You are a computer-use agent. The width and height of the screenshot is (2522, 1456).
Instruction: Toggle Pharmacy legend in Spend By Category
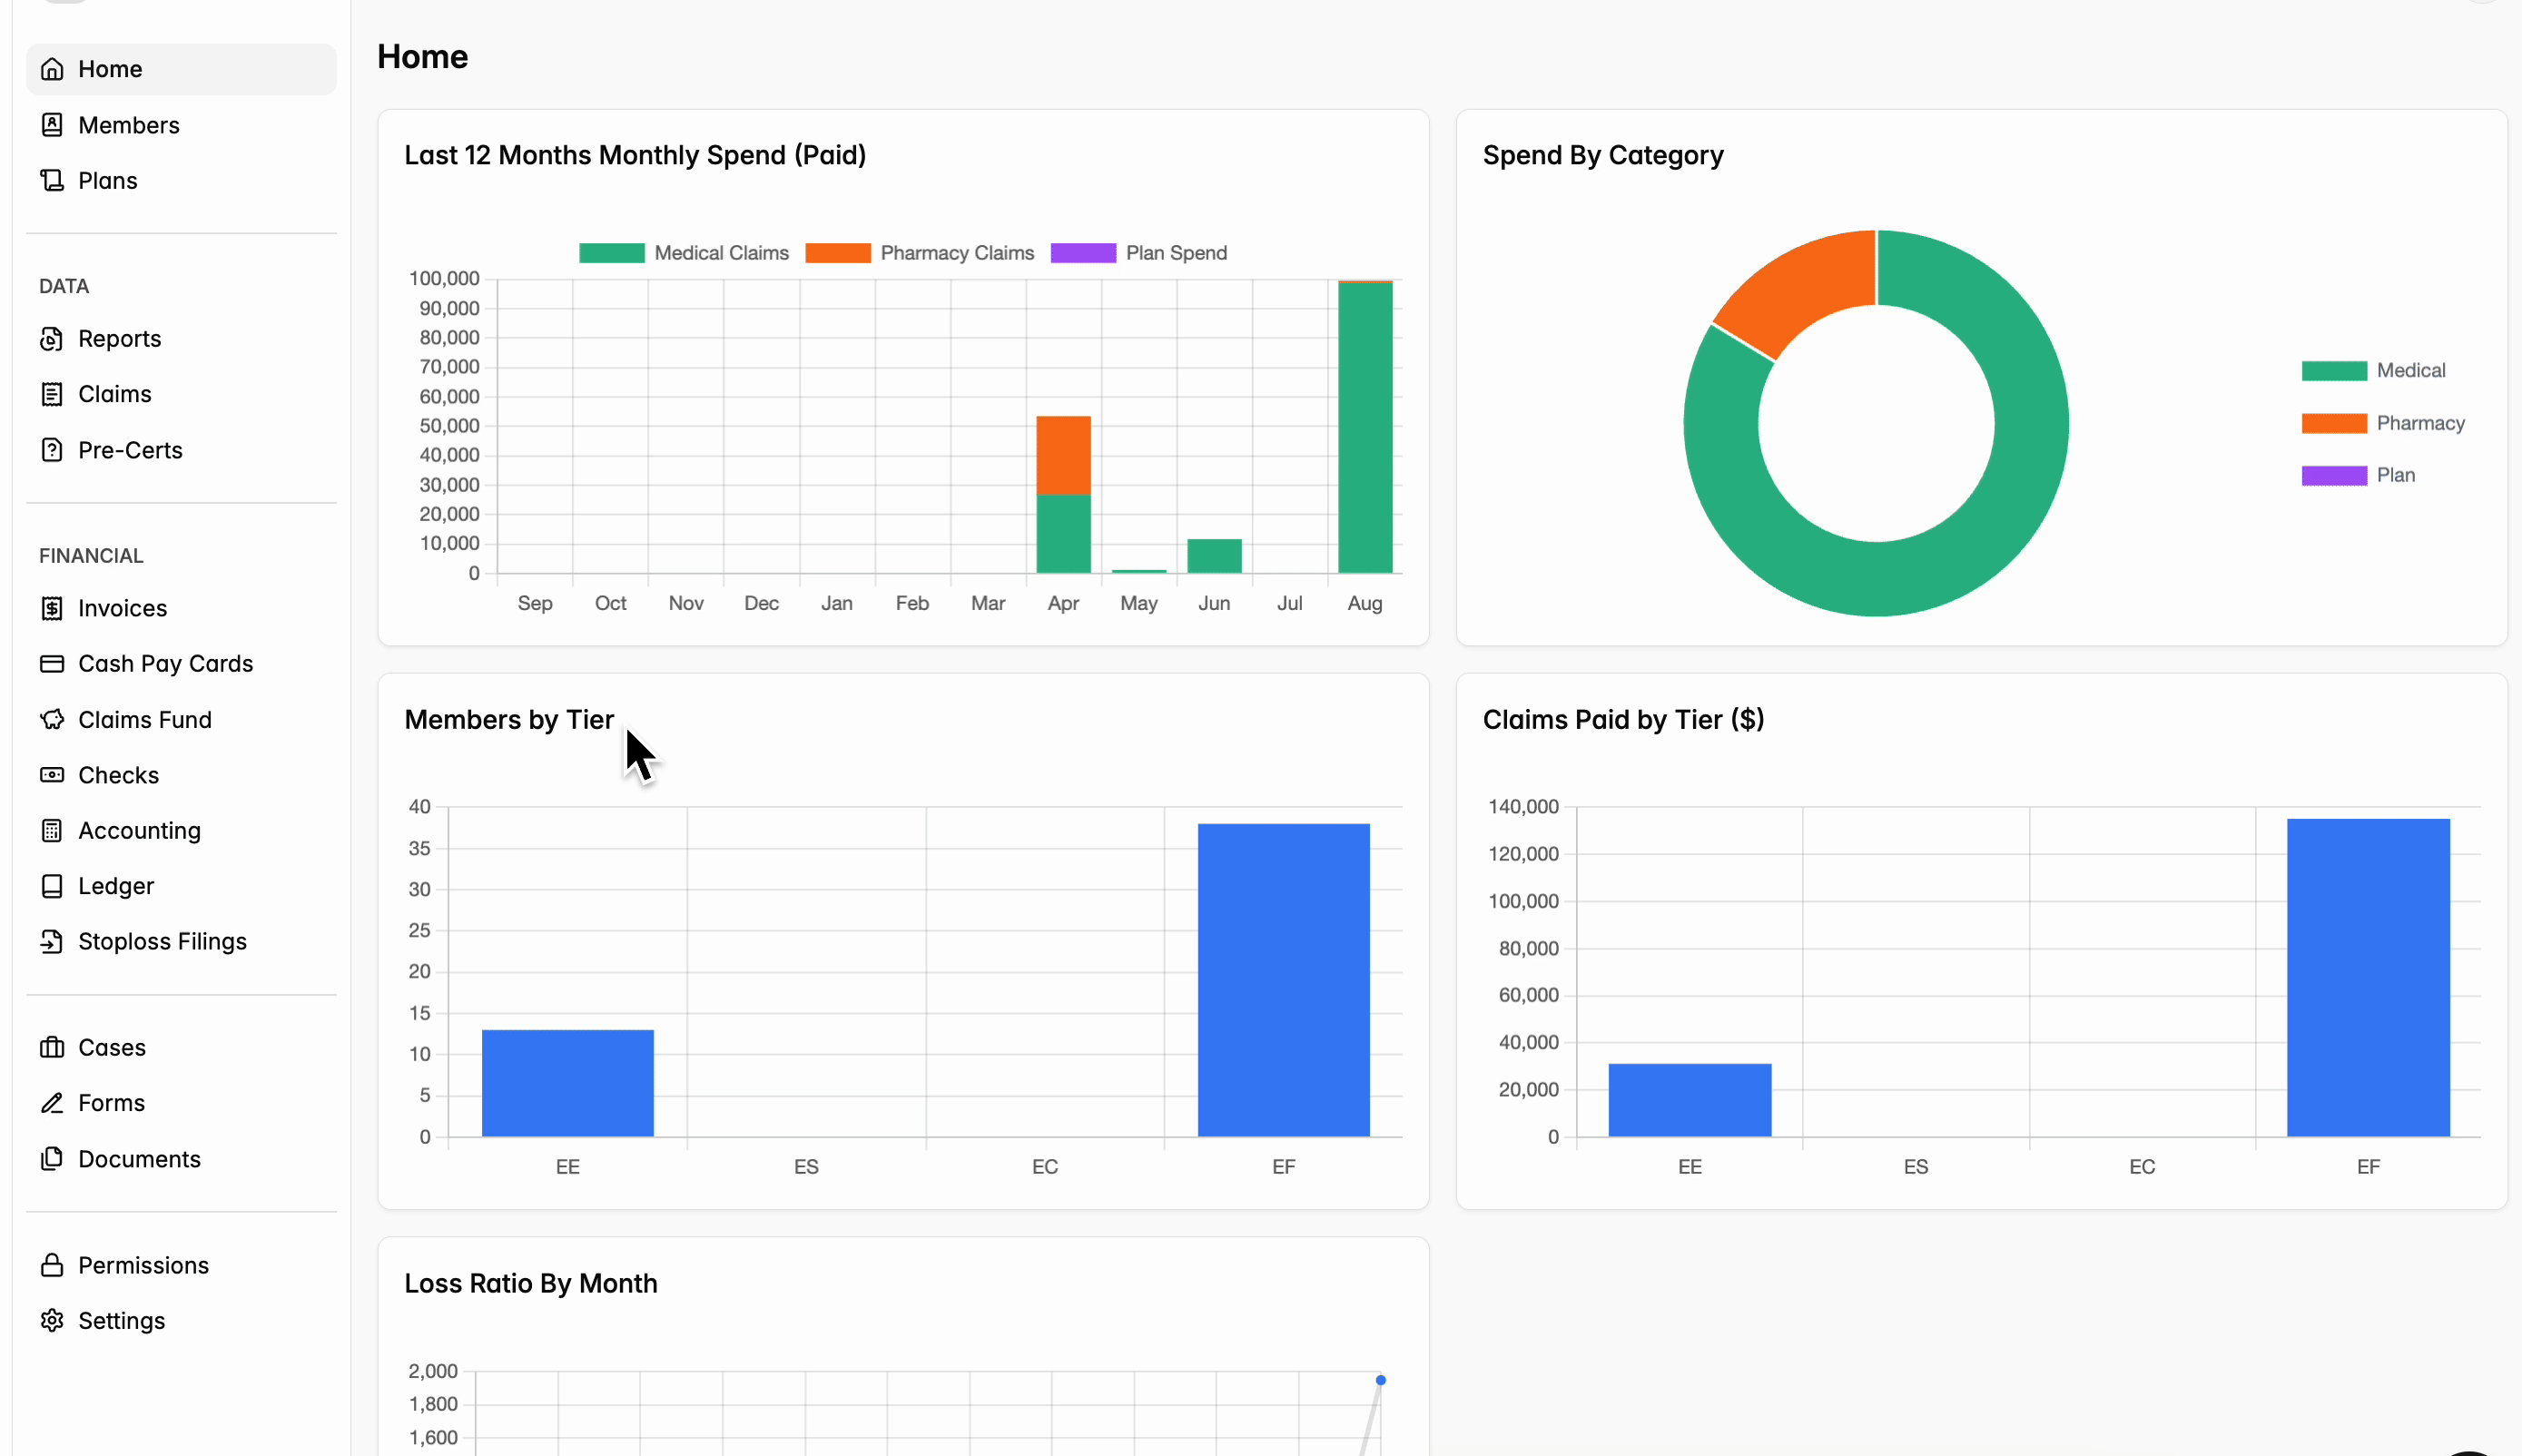[2383, 423]
